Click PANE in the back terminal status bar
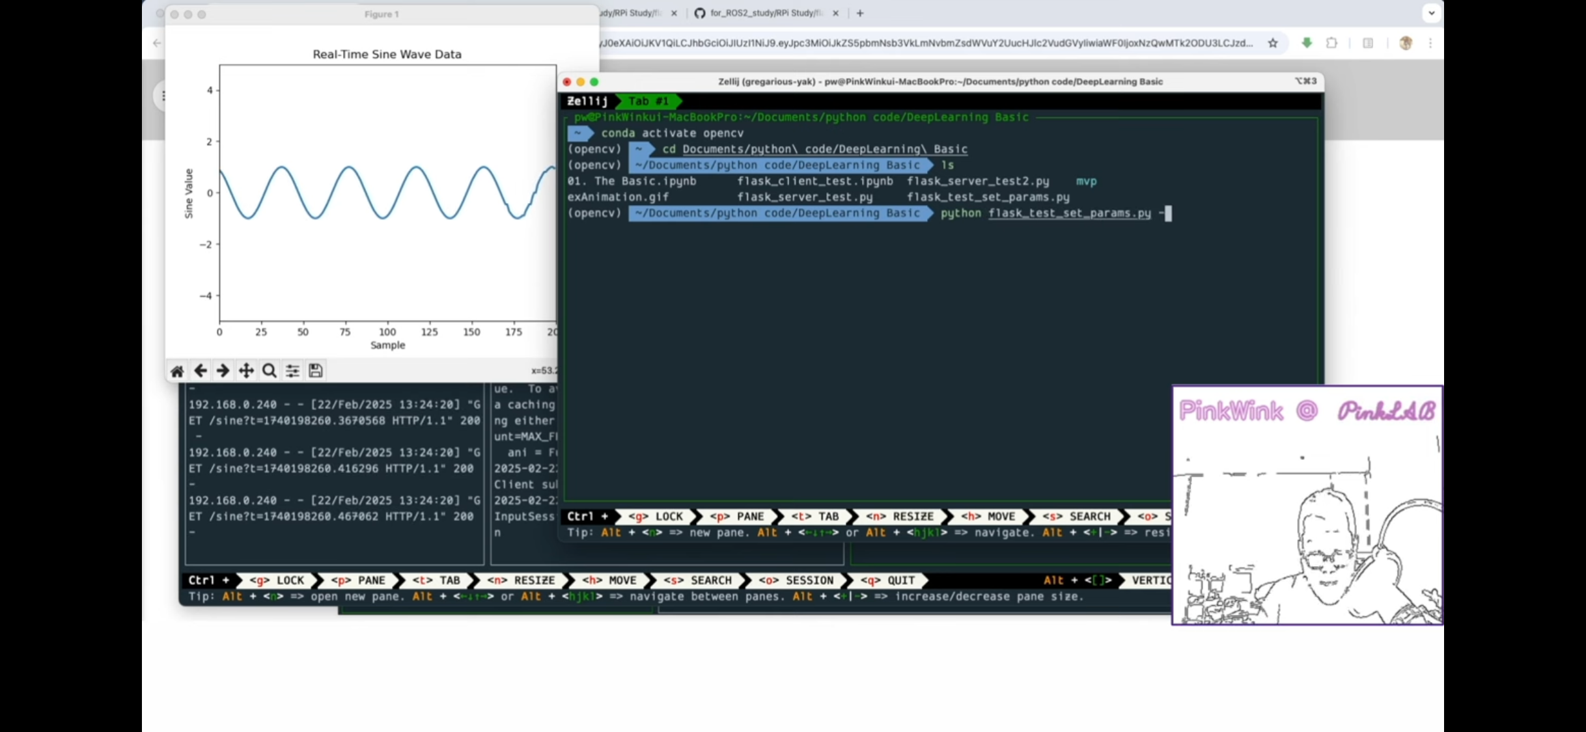The width and height of the screenshot is (1586, 732). [x=357, y=580]
